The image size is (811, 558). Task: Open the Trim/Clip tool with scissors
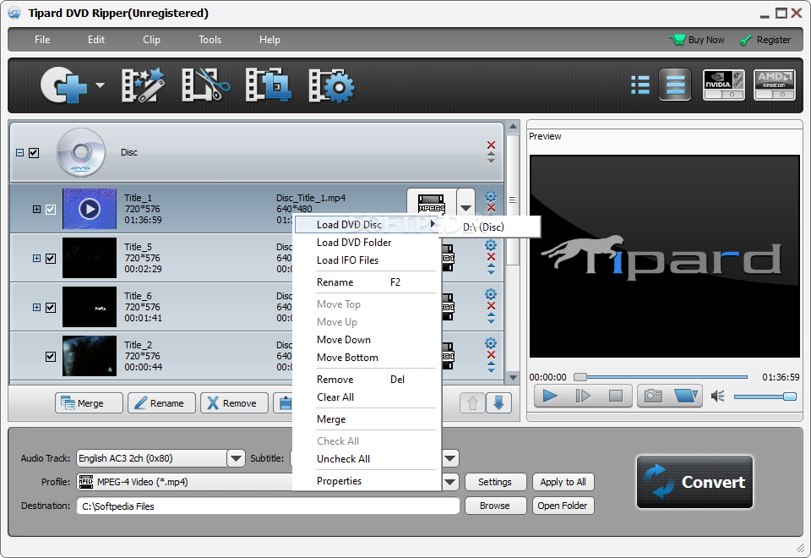click(x=206, y=85)
